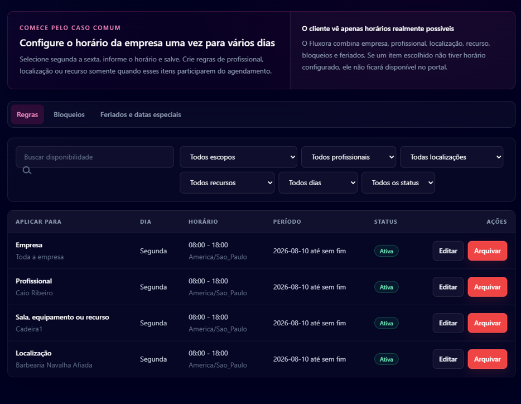
Task: Click 2026-08-10 period in Localização row
Action: click(x=310, y=359)
